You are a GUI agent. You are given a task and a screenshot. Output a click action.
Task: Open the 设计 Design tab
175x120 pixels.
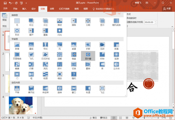[33, 9]
